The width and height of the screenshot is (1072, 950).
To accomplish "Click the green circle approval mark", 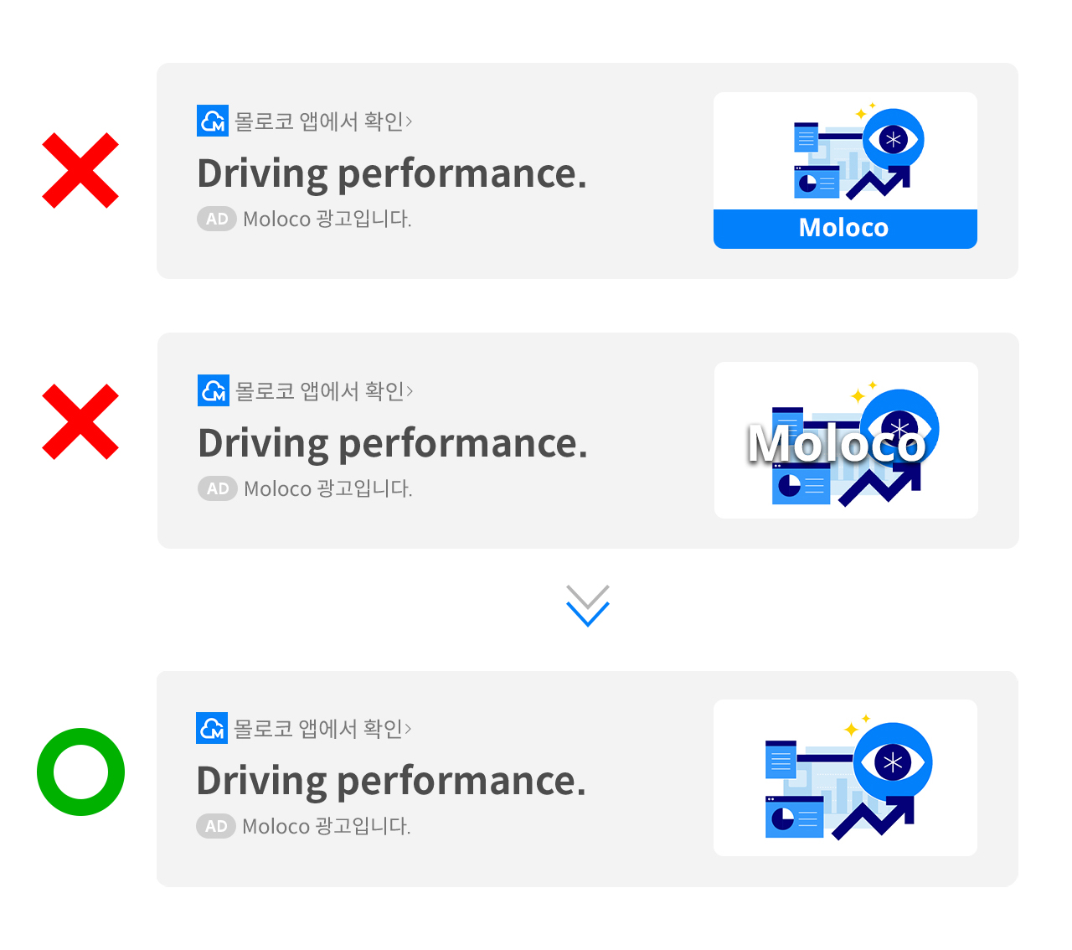I will click(80, 772).
